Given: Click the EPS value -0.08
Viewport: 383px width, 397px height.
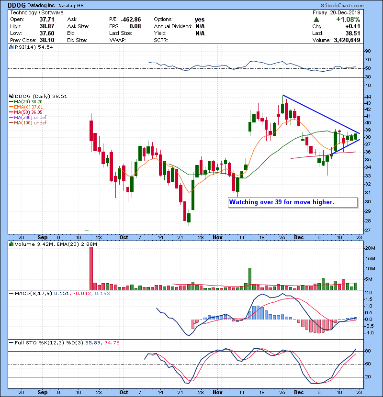Looking at the screenshot, I should [x=134, y=26].
